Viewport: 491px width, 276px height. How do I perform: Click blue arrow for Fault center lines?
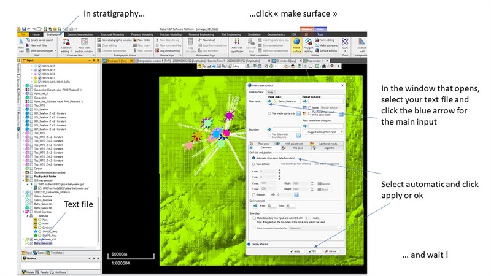click(x=304, y=126)
